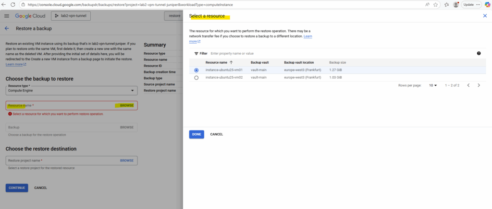
Task: Click CONTINUE on the restore page
Action: coord(17,188)
